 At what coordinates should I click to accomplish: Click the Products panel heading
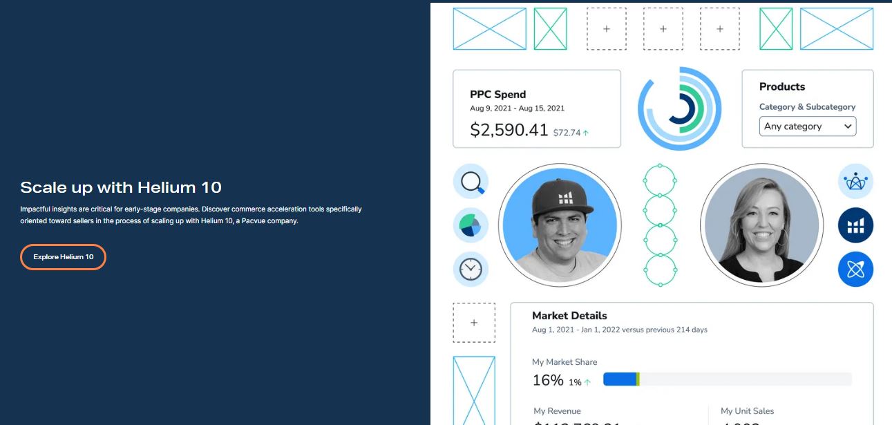point(781,86)
